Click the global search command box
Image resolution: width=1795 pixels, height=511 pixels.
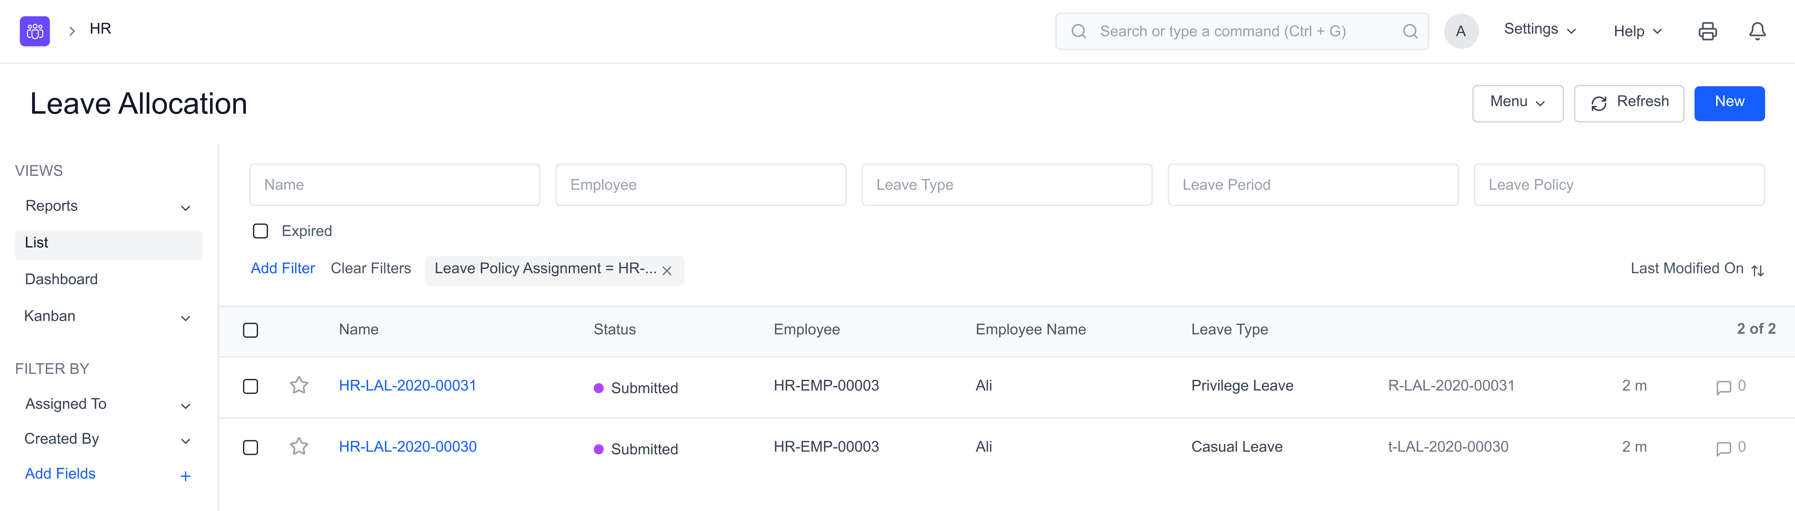[x=1242, y=31]
